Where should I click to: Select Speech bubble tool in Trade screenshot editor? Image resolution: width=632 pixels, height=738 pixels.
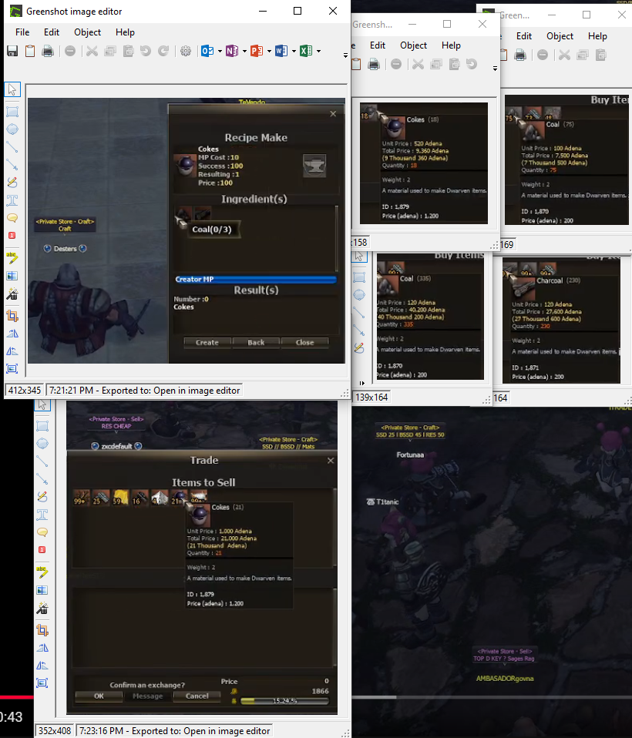[42, 532]
